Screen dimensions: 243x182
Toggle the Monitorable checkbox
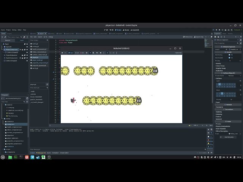pyautogui.click(x=229, y=58)
